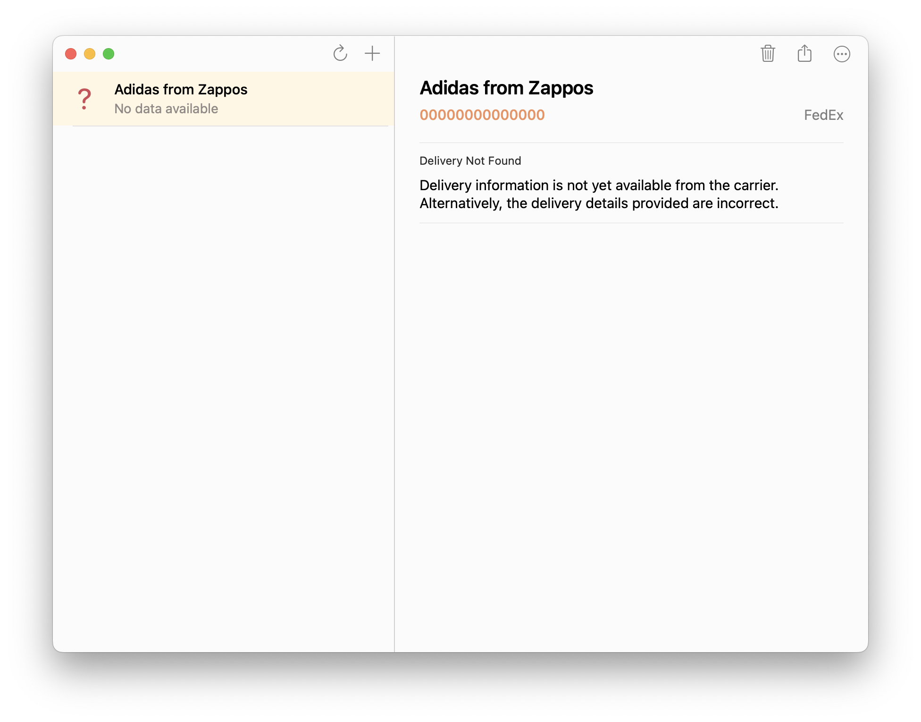The image size is (921, 722).
Task: Click the FedEx carrier label
Action: (823, 115)
